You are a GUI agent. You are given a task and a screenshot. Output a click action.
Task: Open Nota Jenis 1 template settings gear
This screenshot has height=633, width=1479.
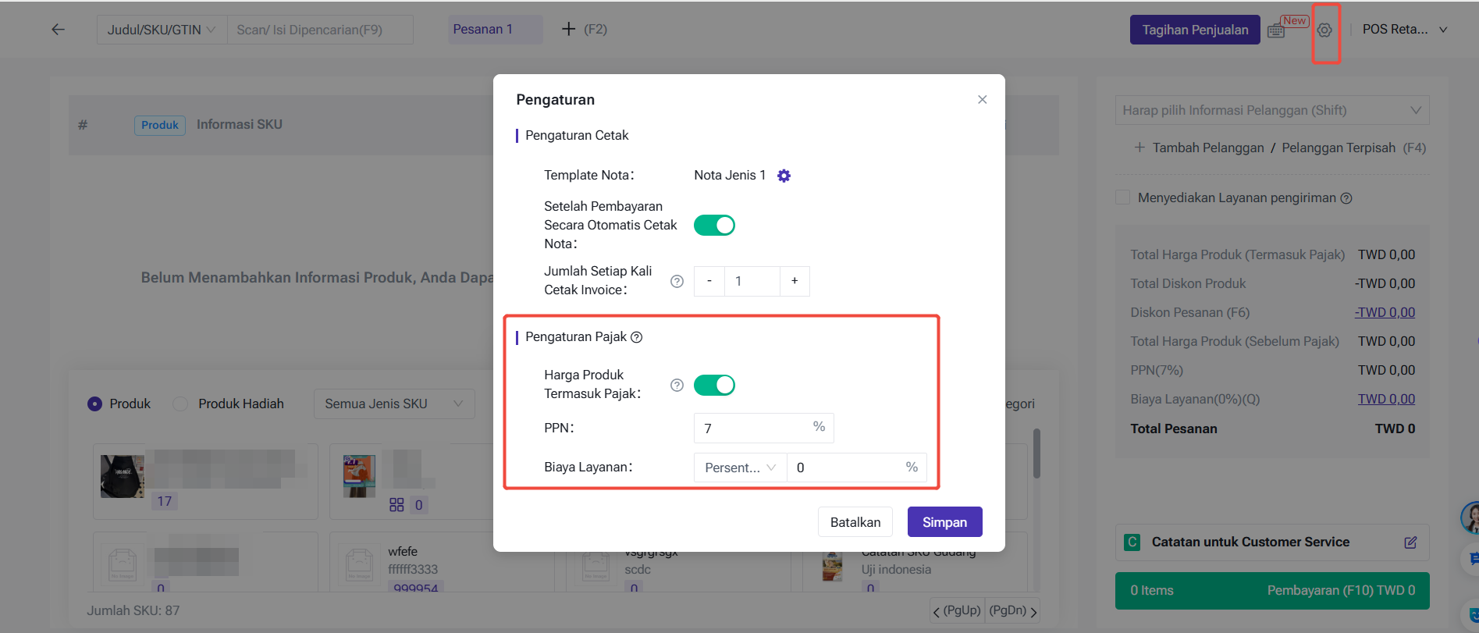(784, 176)
